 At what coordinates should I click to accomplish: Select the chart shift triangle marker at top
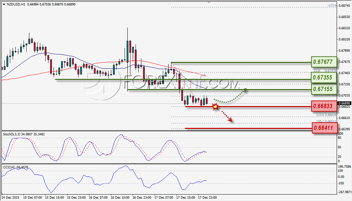pyautogui.click(x=209, y=2)
